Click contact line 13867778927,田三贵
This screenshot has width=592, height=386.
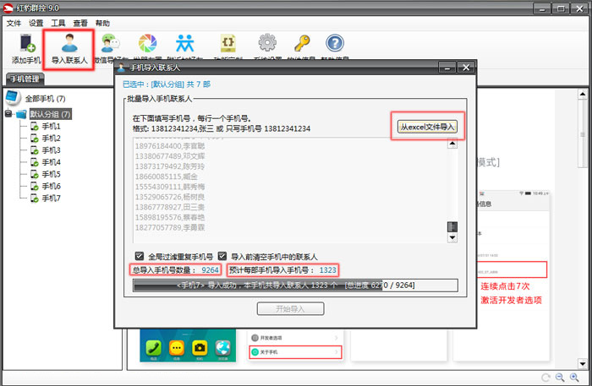point(170,207)
